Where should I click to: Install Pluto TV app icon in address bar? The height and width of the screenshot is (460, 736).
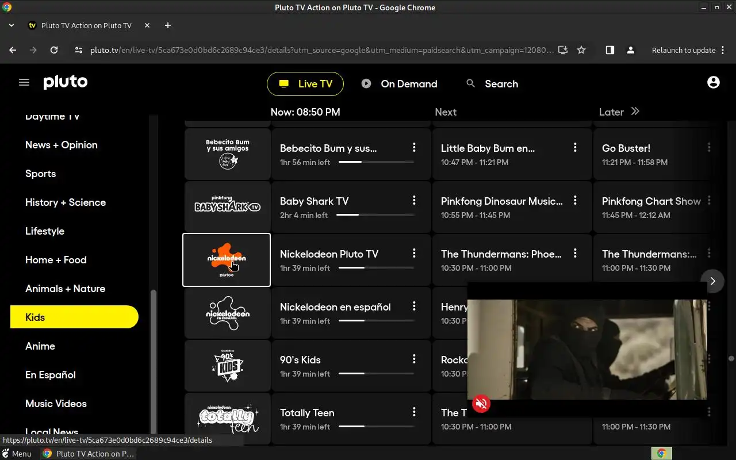[563, 50]
